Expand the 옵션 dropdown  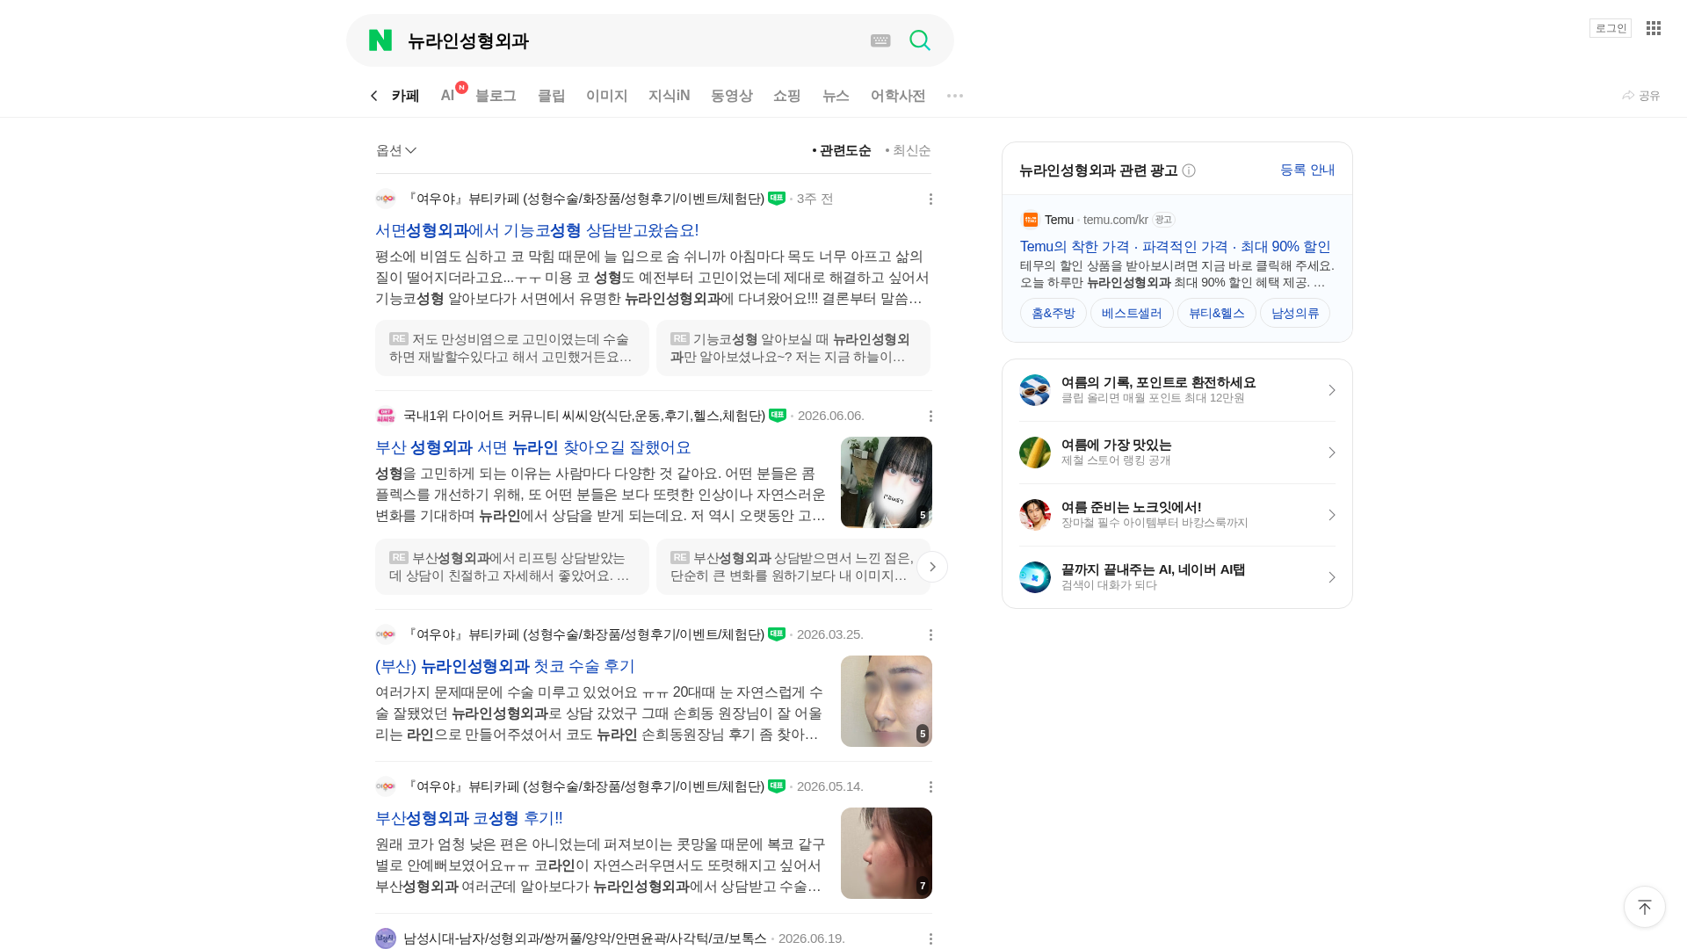click(396, 151)
